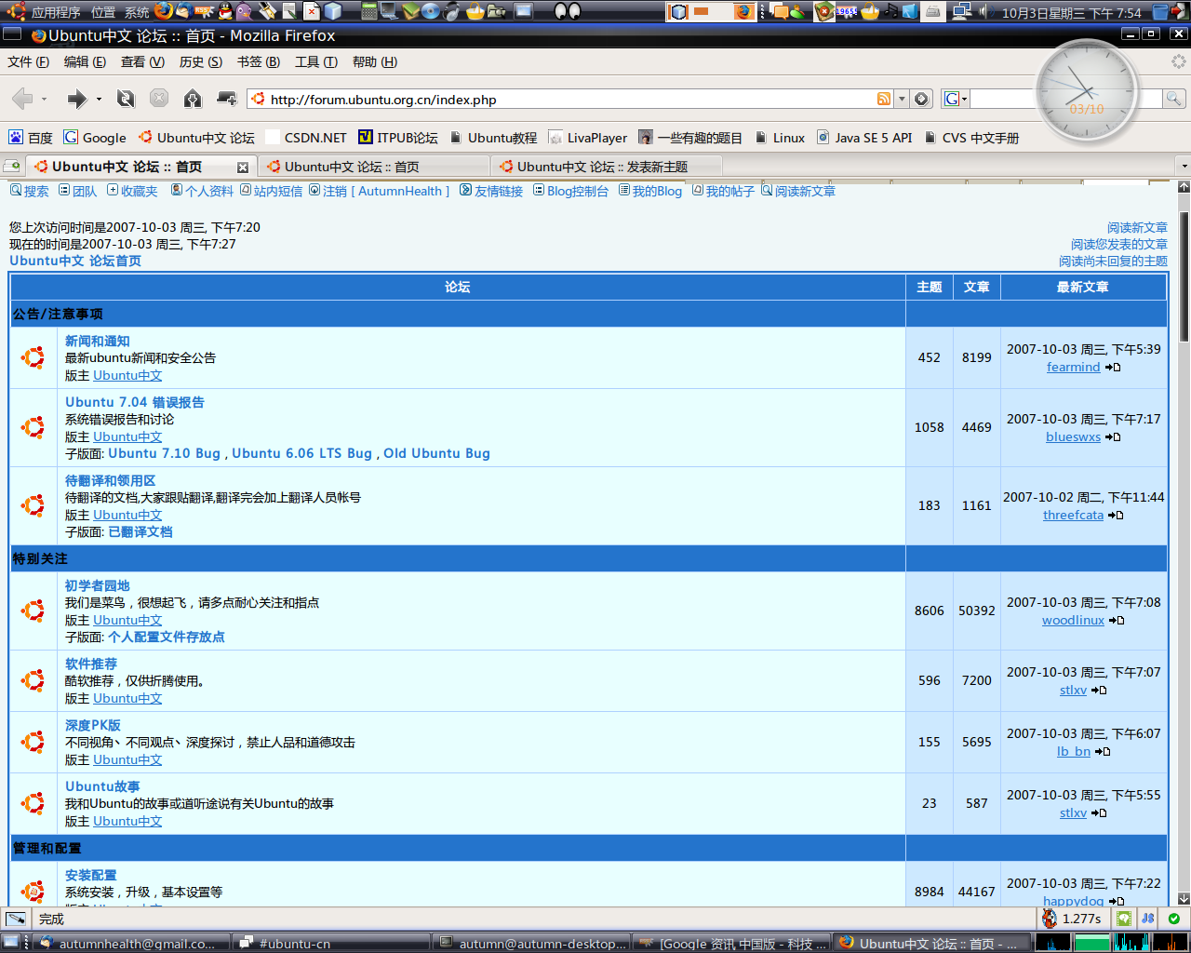The image size is (1191, 953).
Task: Open the 文件 menu
Action: (29, 61)
